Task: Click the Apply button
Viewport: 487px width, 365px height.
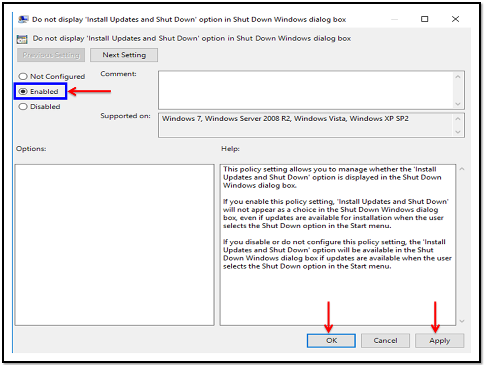Action: pyautogui.click(x=439, y=341)
